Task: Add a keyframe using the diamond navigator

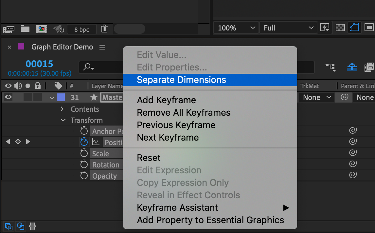Action: coord(18,142)
